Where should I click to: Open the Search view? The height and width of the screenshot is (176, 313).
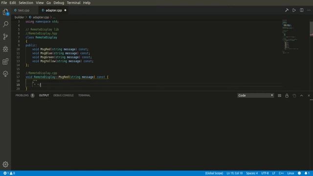click(x=5, y=24)
